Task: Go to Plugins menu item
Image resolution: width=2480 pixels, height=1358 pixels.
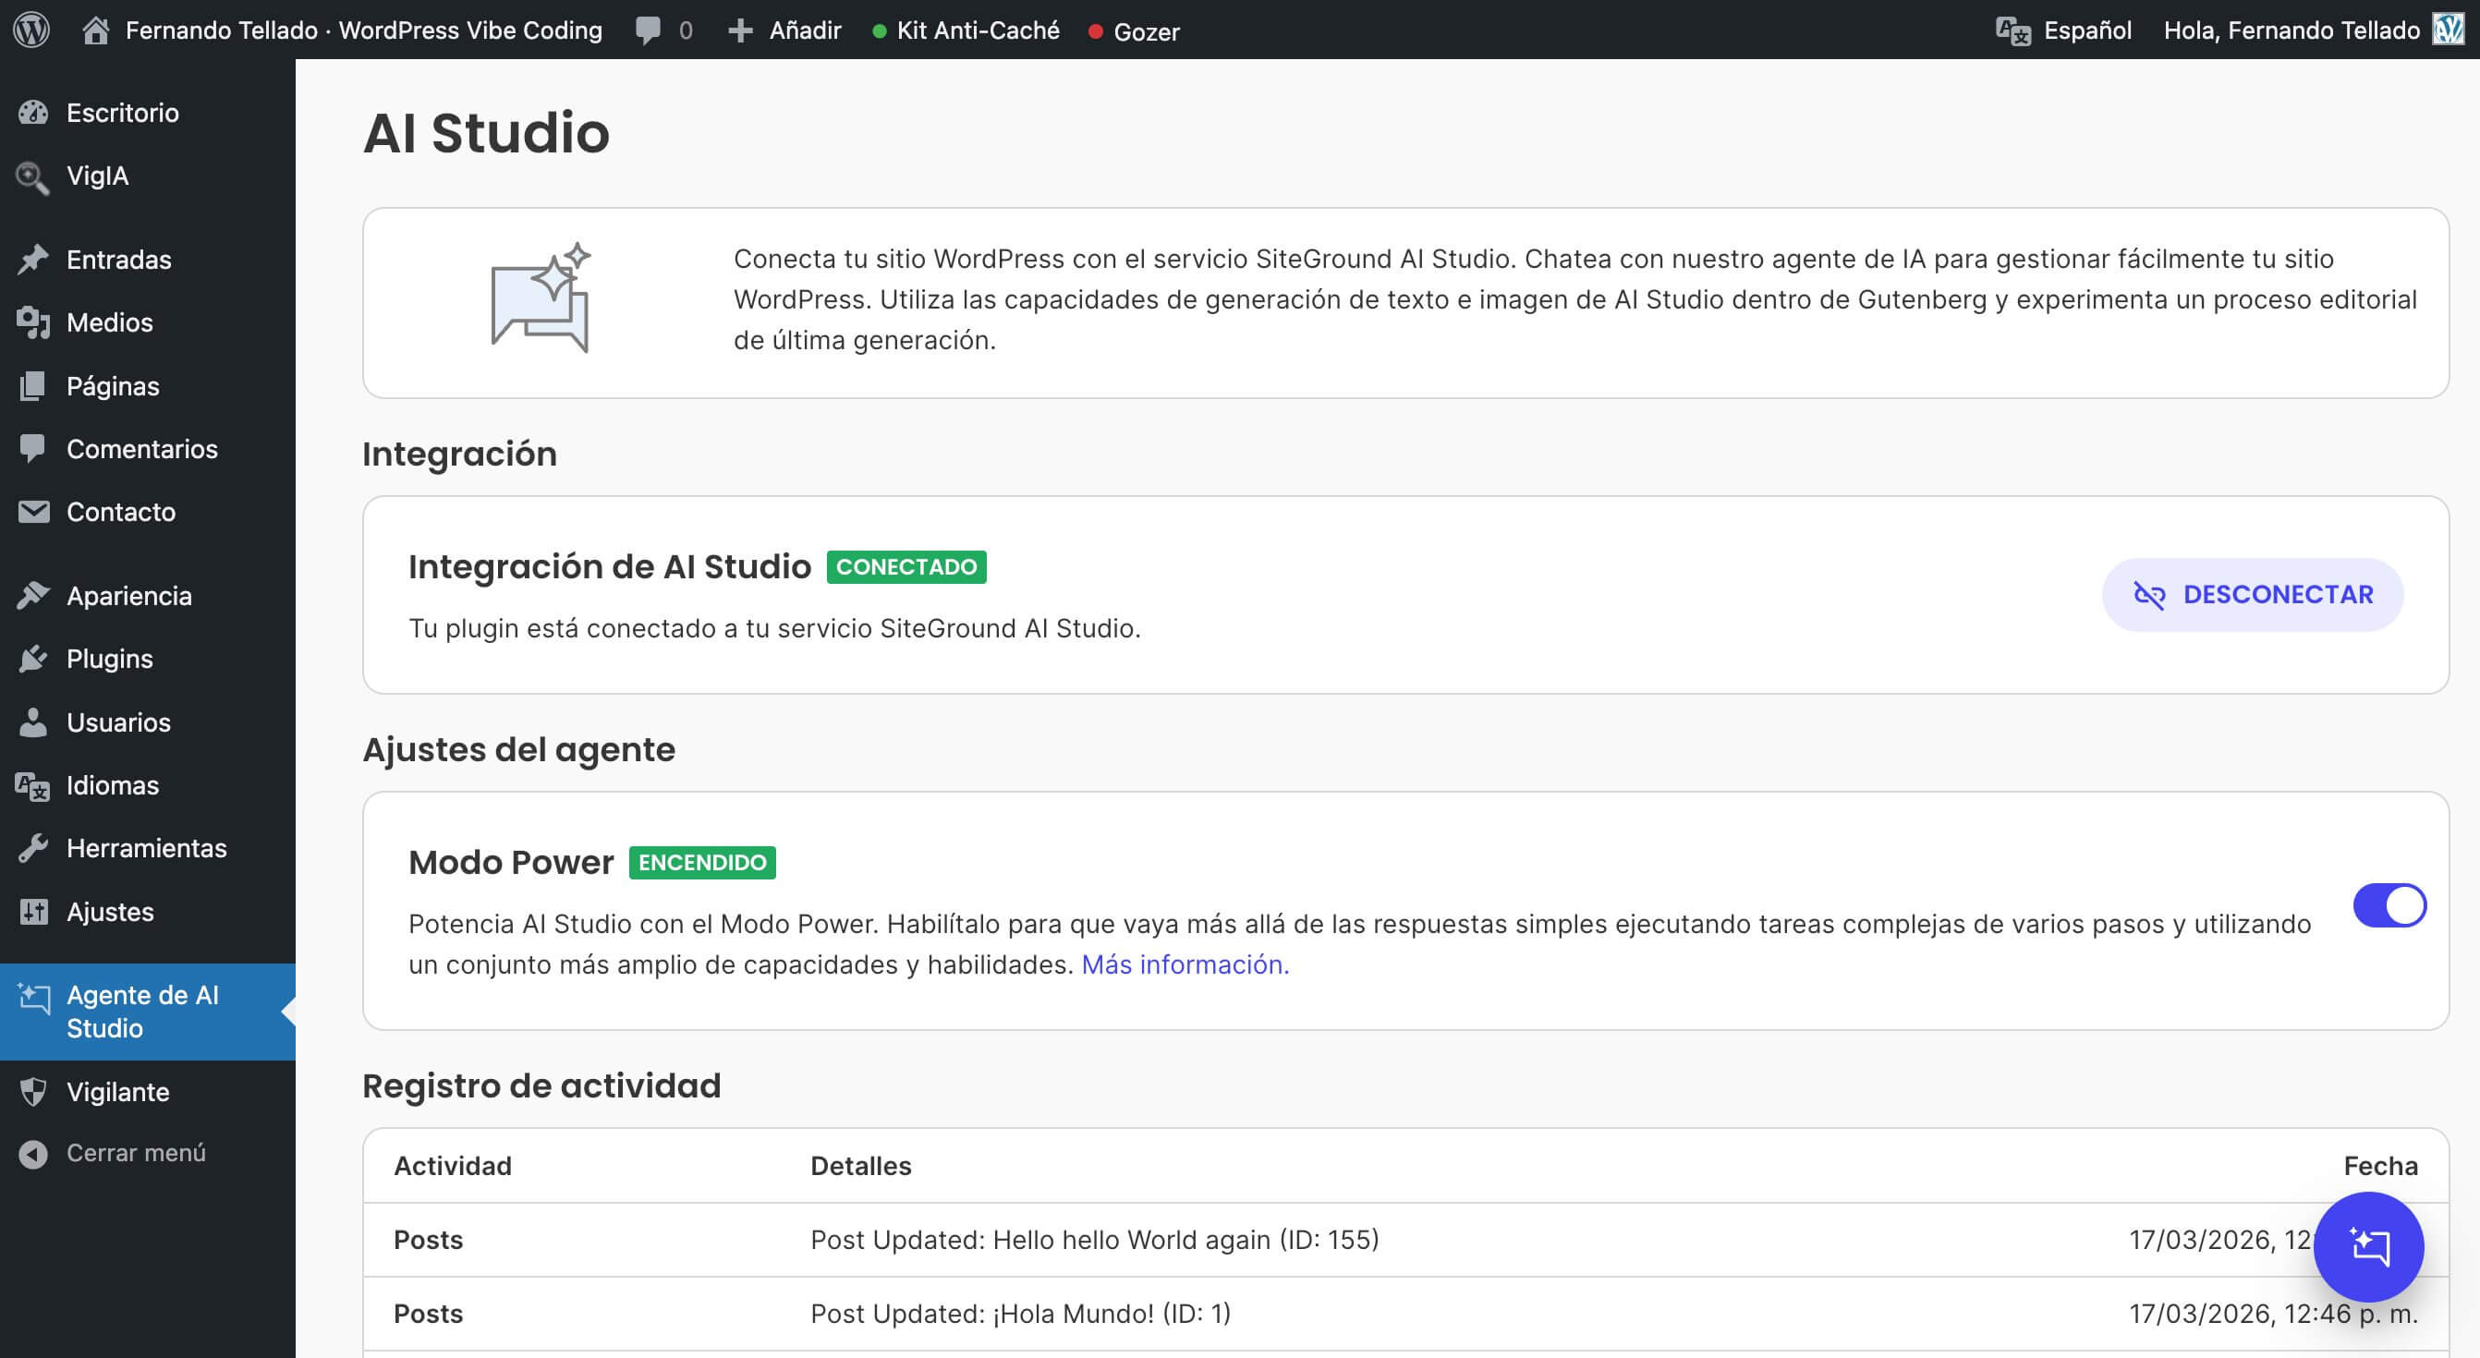Action: coord(147,659)
